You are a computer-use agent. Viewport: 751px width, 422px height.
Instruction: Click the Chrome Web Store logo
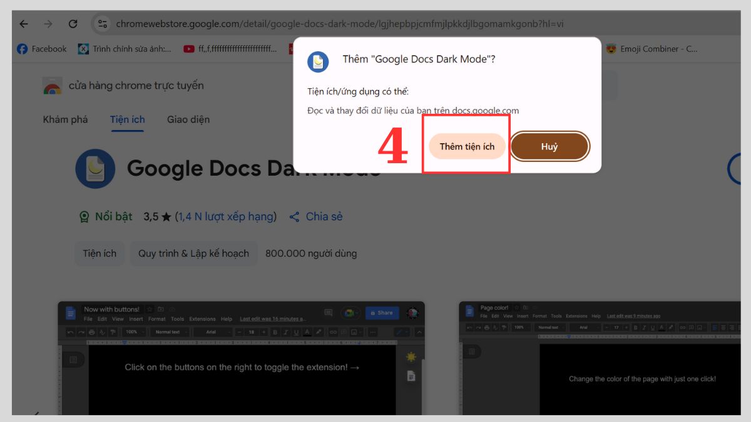pos(53,85)
